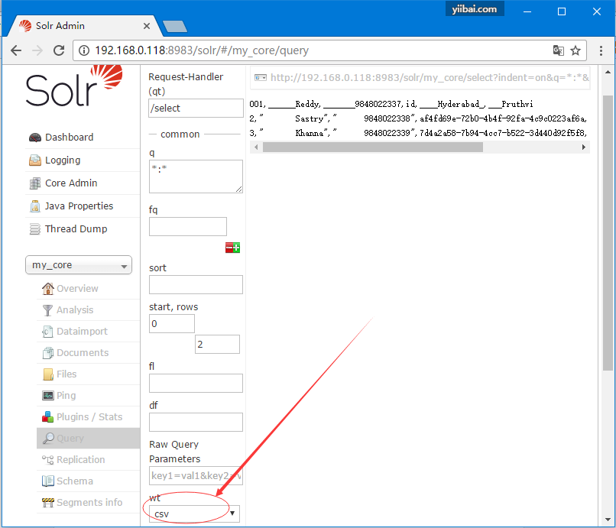Click the sort input field
This screenshot has height=528, width=616.
pyautogui.click(x=196, y=285)
